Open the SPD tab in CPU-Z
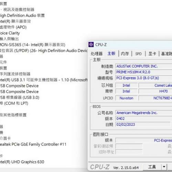Viewport: 172px width, 172px height. (x=138, y=54)
